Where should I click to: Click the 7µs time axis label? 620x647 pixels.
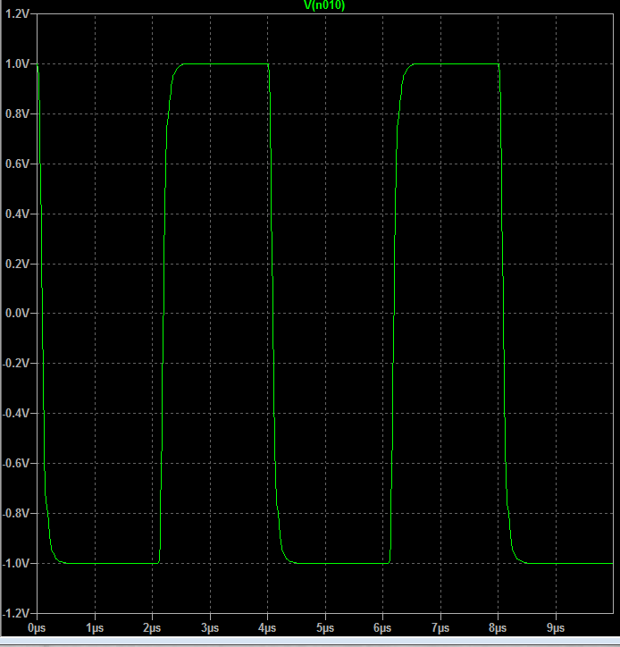[x=440, y=628]
